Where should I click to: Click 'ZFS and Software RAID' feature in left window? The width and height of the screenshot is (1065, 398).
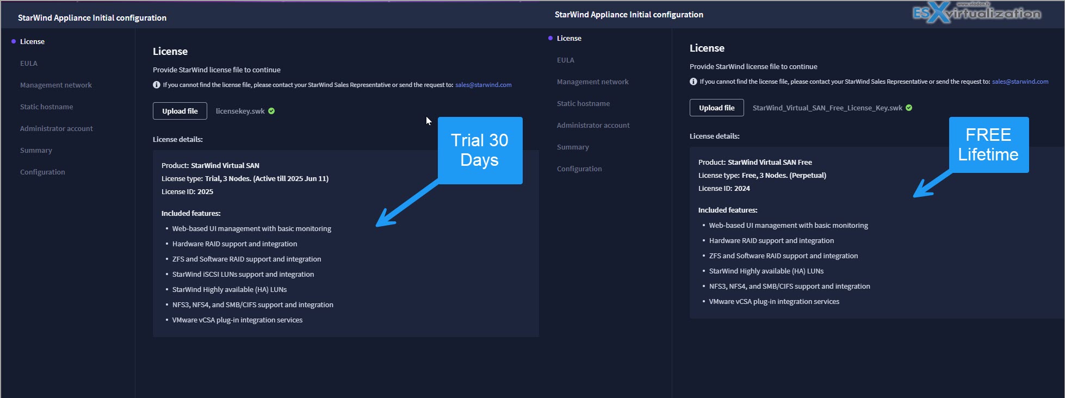[246, 259]
